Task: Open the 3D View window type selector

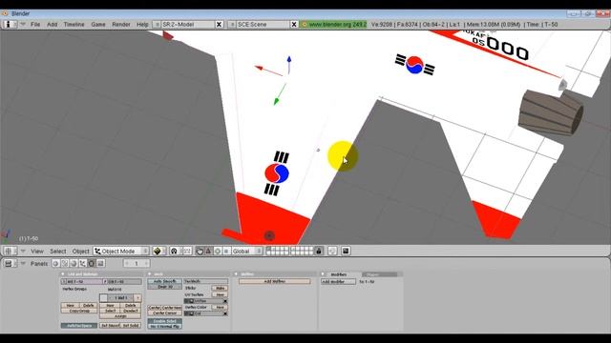Action: 11,251
